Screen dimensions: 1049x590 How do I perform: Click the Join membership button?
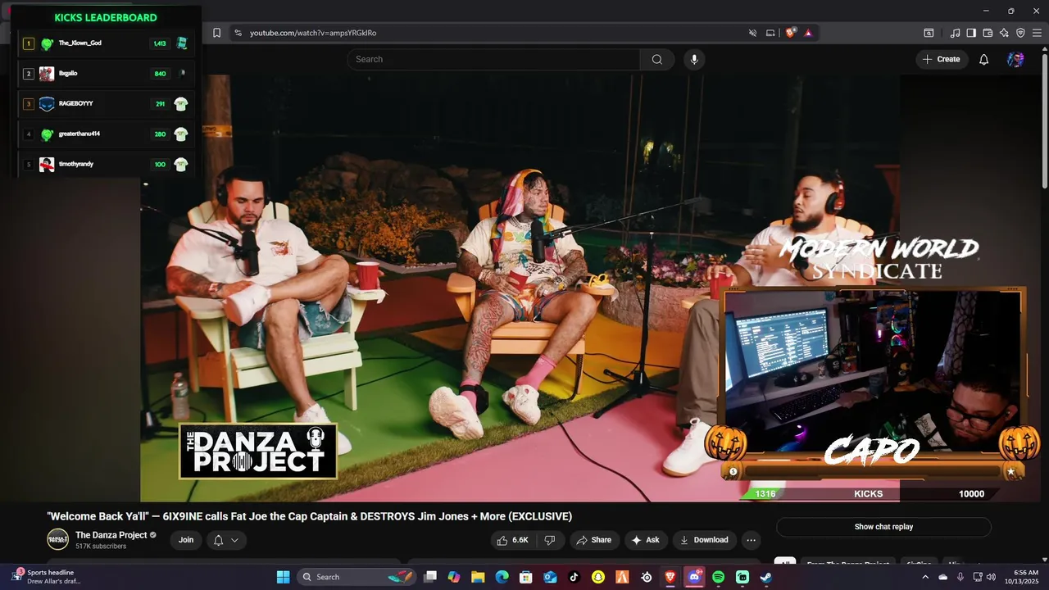(x=186, y=540)
